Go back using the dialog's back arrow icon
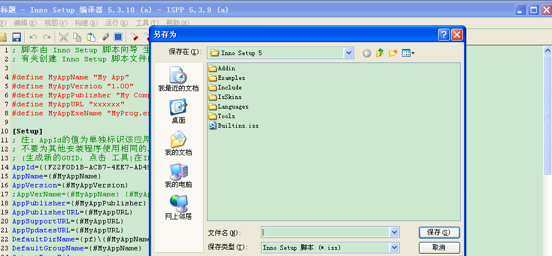This screenshot has height=256, width=552. click(x=367, y=53)
